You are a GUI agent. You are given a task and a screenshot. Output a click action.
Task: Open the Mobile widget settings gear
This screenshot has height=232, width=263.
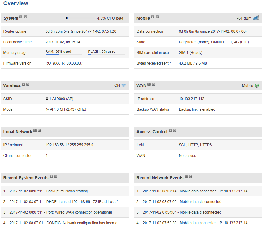click(x=157, y=17)
